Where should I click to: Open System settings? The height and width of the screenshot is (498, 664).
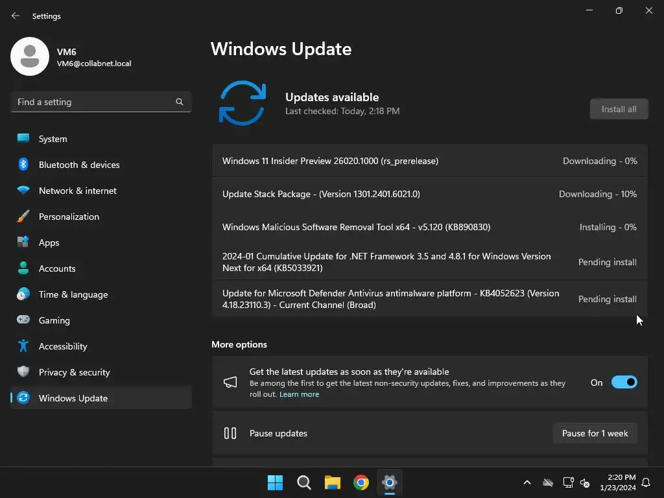click(101, 139)
